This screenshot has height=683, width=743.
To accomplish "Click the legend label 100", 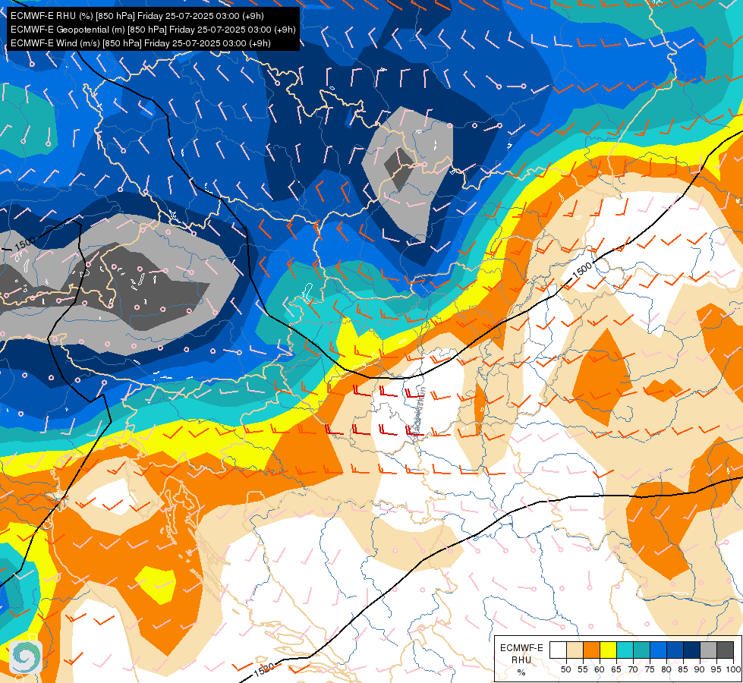I will pos(732,669).
